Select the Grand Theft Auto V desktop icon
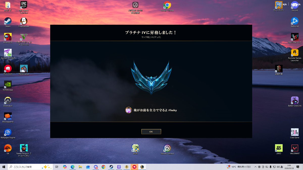The height and width of the screenshot is (170, 303). pos(24,39)
